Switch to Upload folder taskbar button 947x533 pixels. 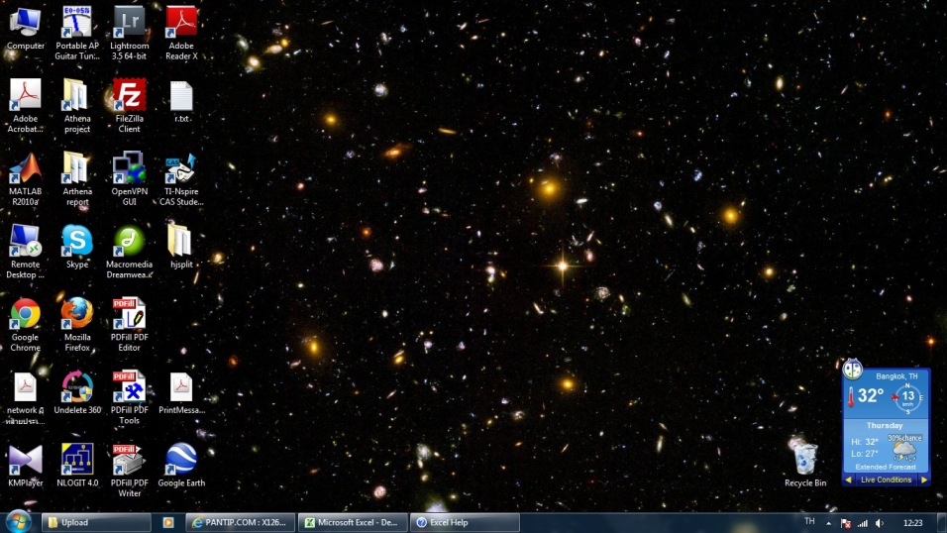coord(96,523)
